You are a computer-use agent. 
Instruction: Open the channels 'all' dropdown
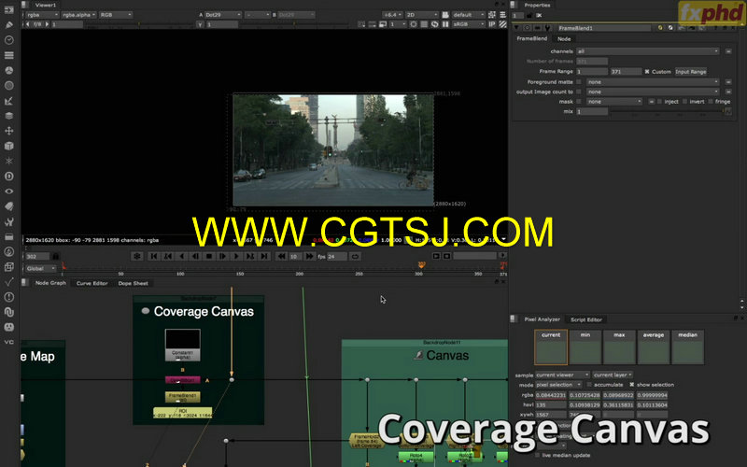click(x=647, y=51)
